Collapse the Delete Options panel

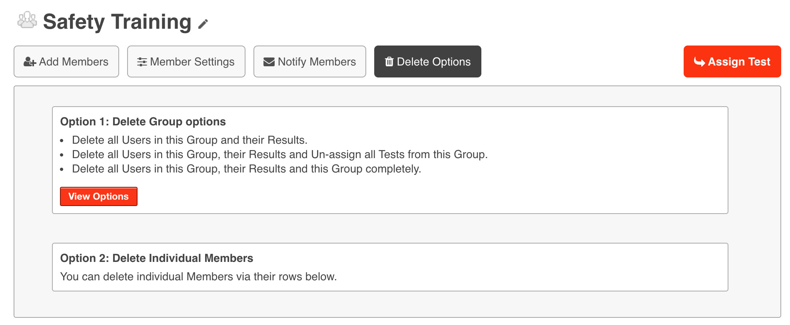428,61
